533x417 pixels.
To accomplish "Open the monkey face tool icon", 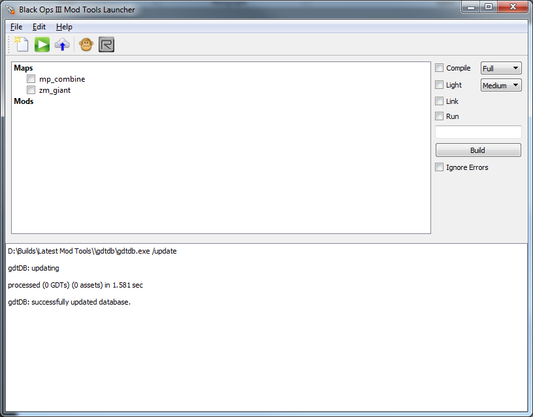I will pos(86,44).
